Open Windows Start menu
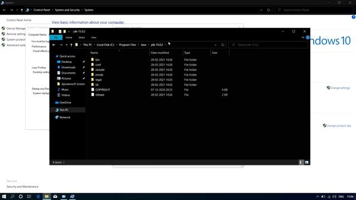The width and height of the screenshot is (356, 200). pyautogui.click(x=4, y=197)
